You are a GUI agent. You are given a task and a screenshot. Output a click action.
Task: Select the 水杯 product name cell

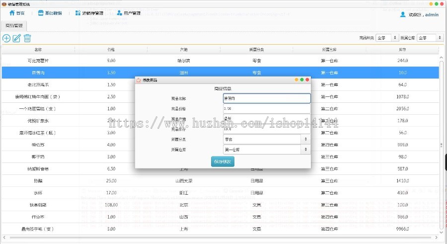pos(38,193)
